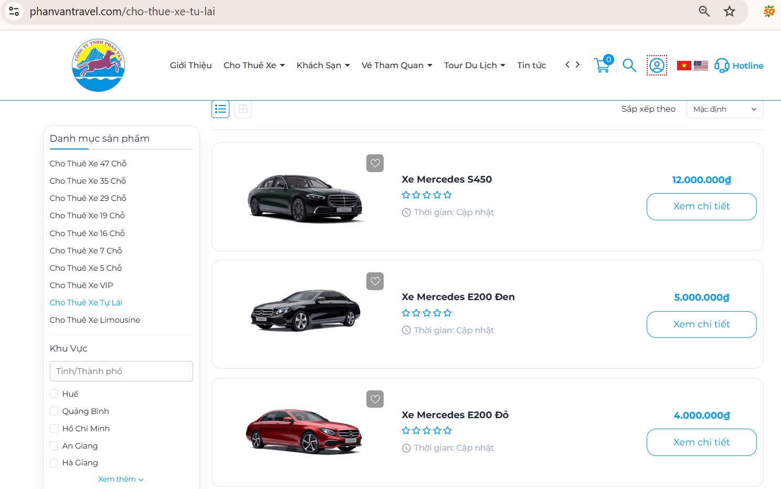Switch language with US flag

(701, 66)
